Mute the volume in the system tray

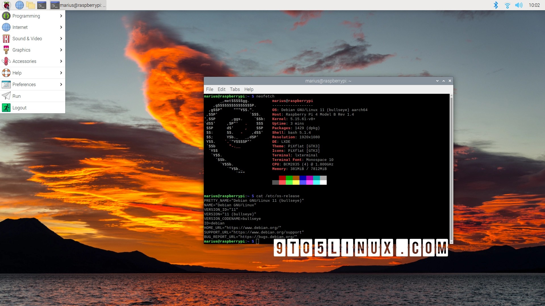click(519, 5)
